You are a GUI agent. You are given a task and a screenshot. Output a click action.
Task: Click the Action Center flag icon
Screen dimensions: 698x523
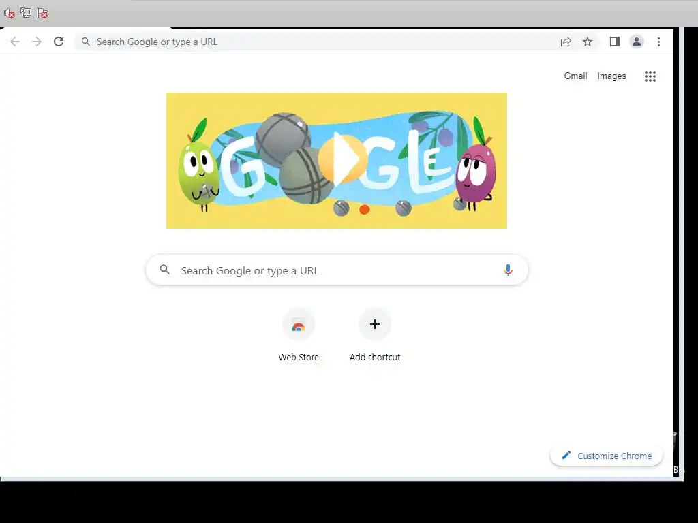point(42,14)
